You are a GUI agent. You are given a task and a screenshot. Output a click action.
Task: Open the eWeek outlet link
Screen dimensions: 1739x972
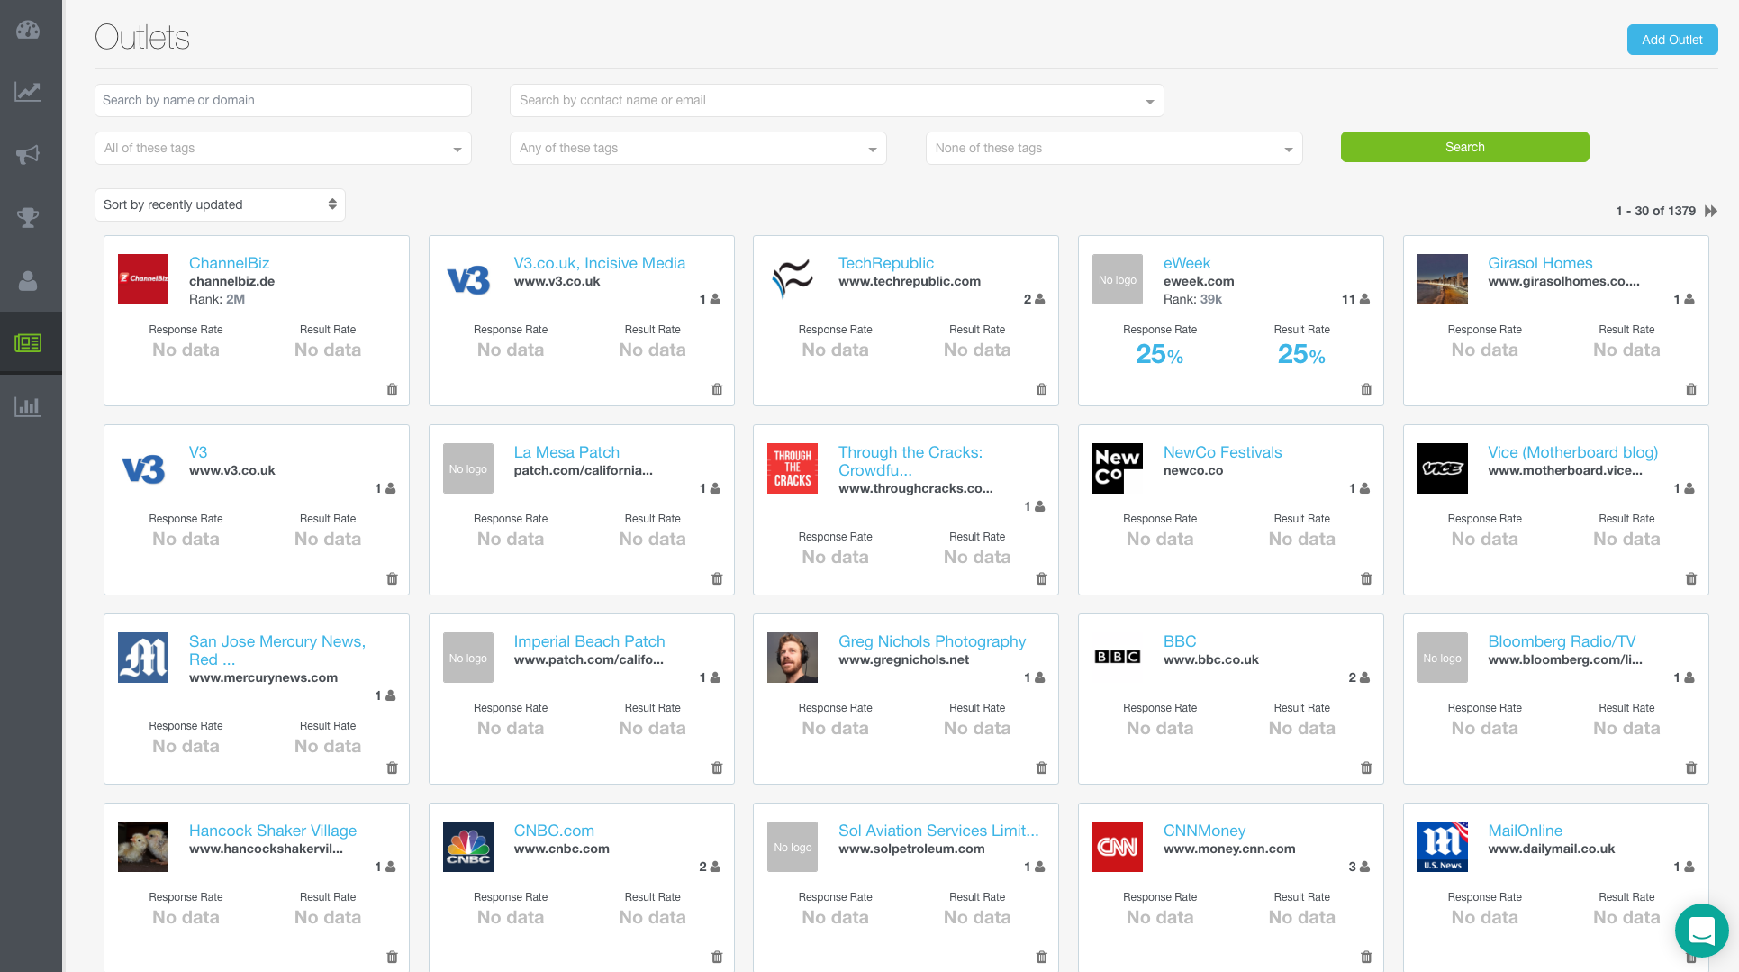[x=1186, y=263]
